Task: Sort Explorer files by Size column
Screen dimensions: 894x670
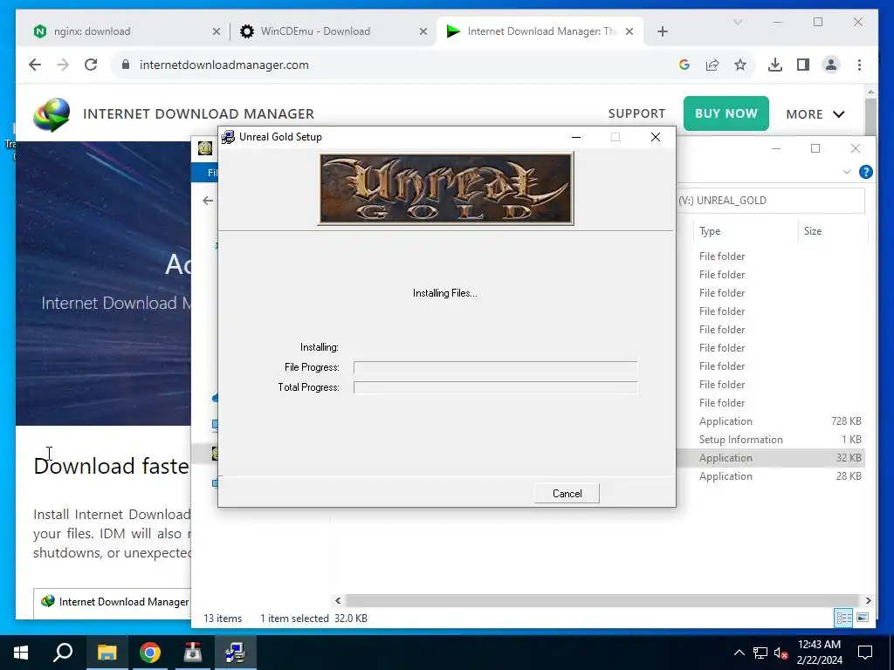Action: click(813, 231)
